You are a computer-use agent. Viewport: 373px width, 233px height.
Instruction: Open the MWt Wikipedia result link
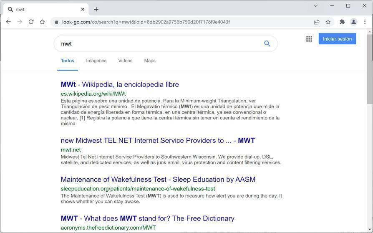(x=120, y=84)
